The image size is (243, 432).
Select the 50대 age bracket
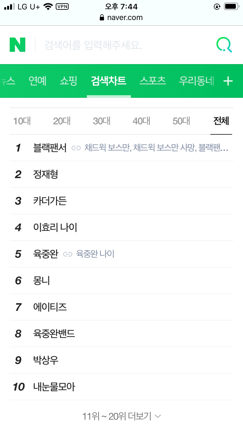(x=181, y=121)
